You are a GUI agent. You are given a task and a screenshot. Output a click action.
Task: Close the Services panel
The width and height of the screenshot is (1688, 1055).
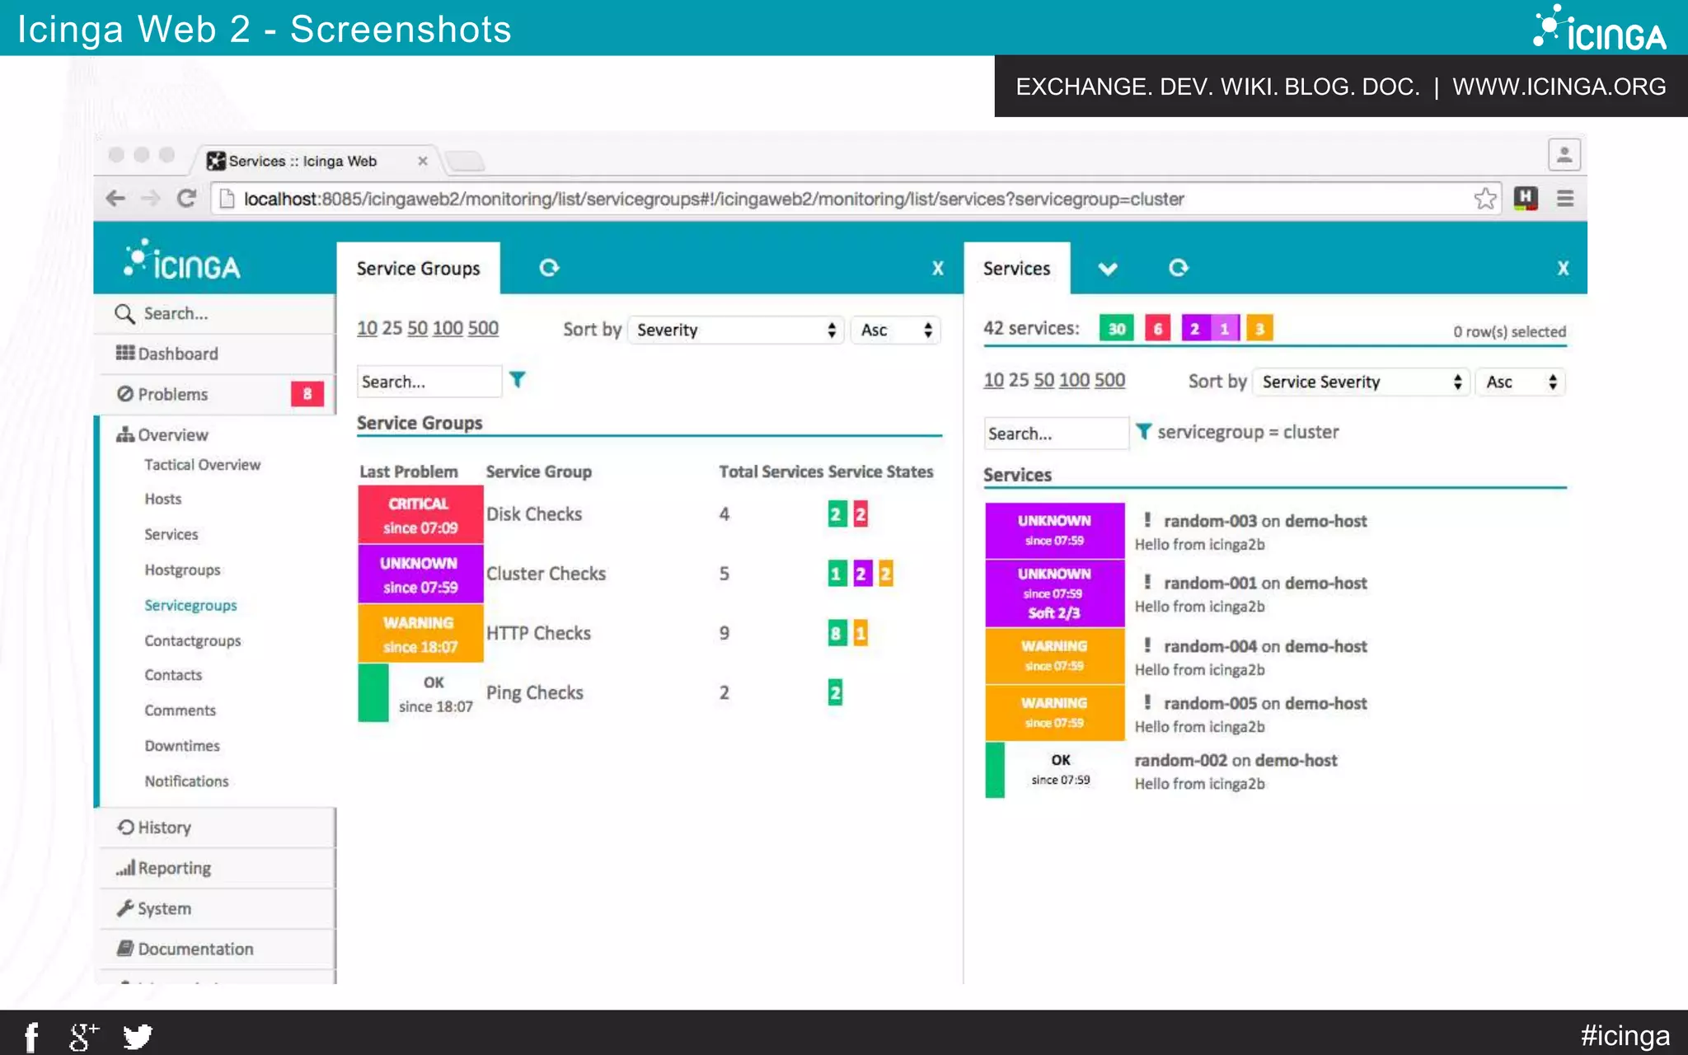[1563, 269]
